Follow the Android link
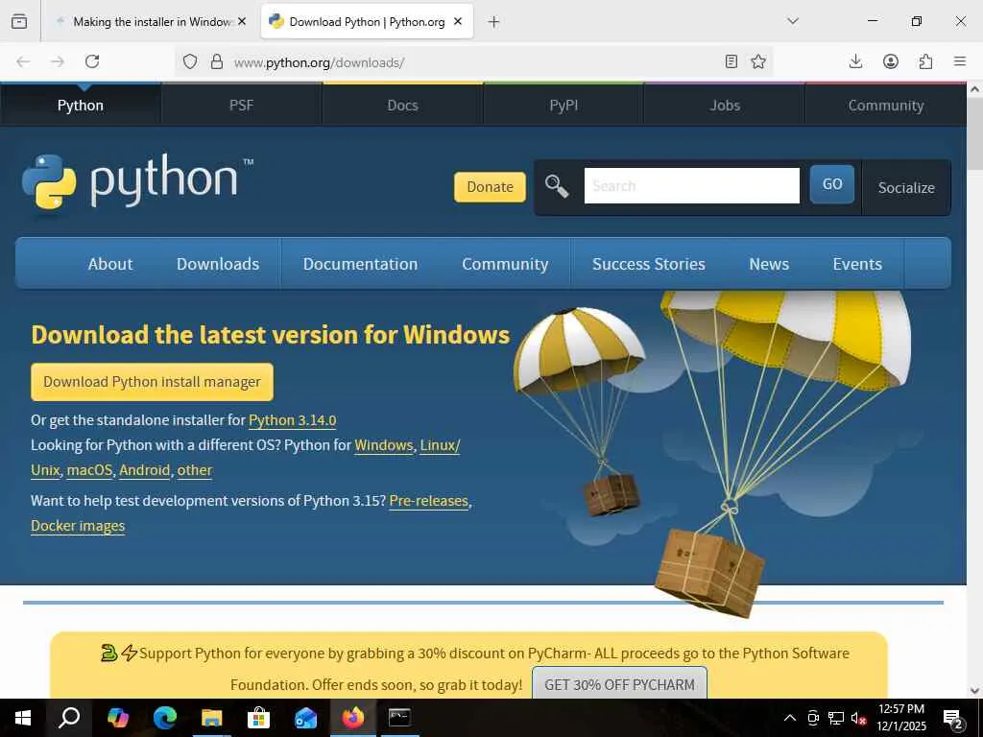The height and width of the screenshot is (737, 983). (144, 470)
